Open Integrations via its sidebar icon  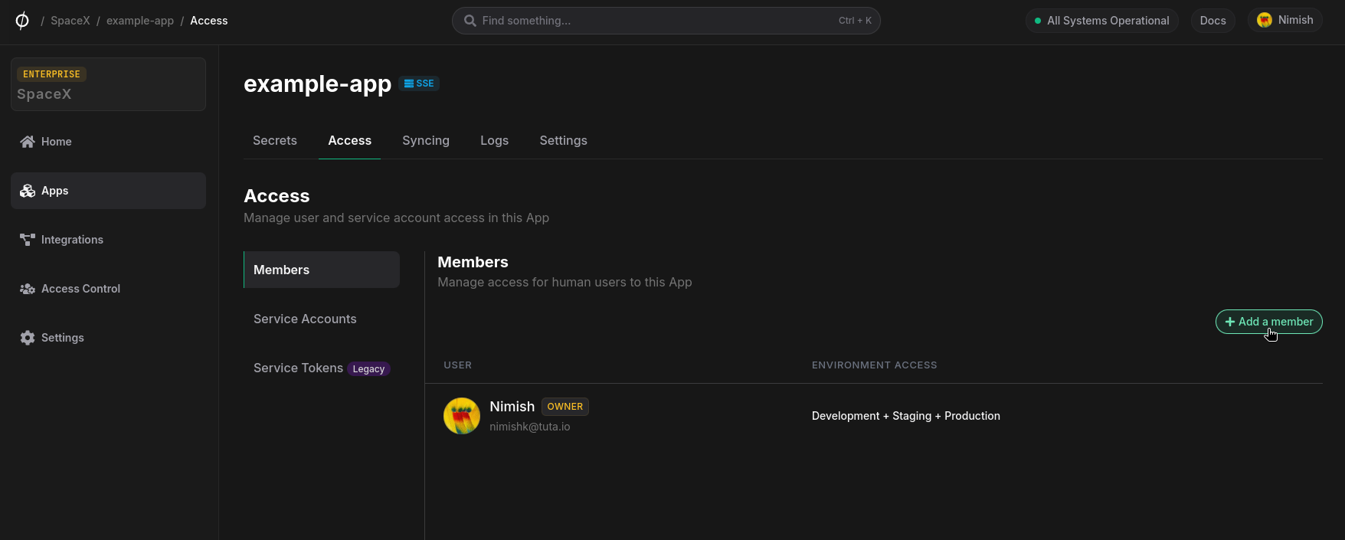28,240
